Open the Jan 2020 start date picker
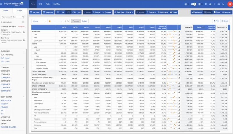 pos(35,12)
